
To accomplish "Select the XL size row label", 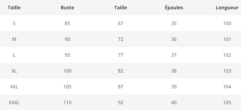I will tap(14, 71).
